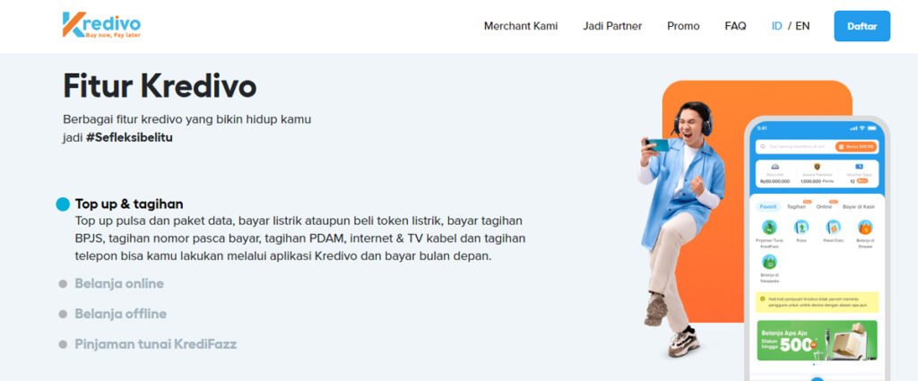Click the #Sefleksibelitu hashtag text

[x=129, y=138]
